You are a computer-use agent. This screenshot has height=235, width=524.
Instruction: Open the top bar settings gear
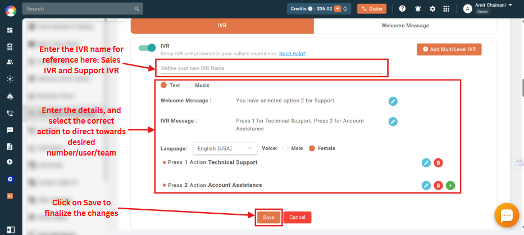(x=432, y=9)
